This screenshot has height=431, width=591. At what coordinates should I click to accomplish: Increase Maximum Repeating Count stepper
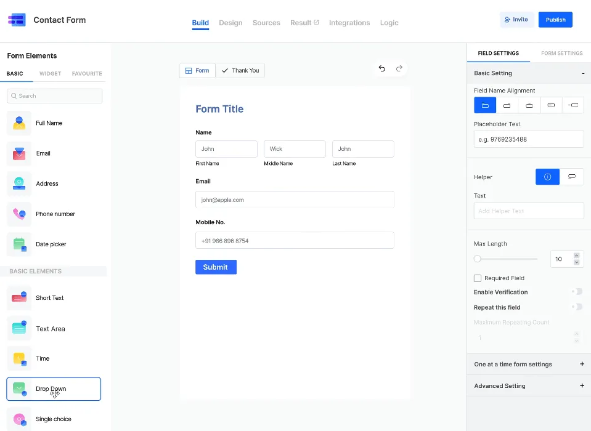(x=576, y=334)
